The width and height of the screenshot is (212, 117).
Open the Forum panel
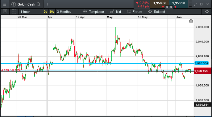(135, 12)
